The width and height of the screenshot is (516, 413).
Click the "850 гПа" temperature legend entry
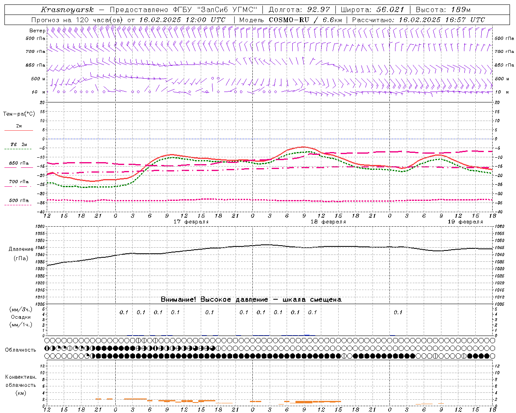click(19, 163)
